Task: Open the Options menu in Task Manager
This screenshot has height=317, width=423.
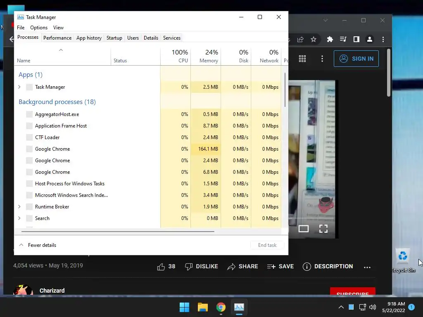Action: click(38, 28)
